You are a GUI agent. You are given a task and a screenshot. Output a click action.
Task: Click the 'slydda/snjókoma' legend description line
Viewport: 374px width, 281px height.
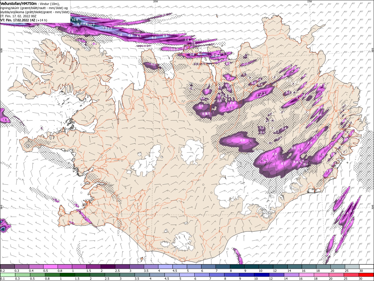(34, 12)
